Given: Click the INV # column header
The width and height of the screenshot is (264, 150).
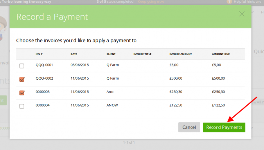Looking at the screenshot, I should tap(39, 54).
